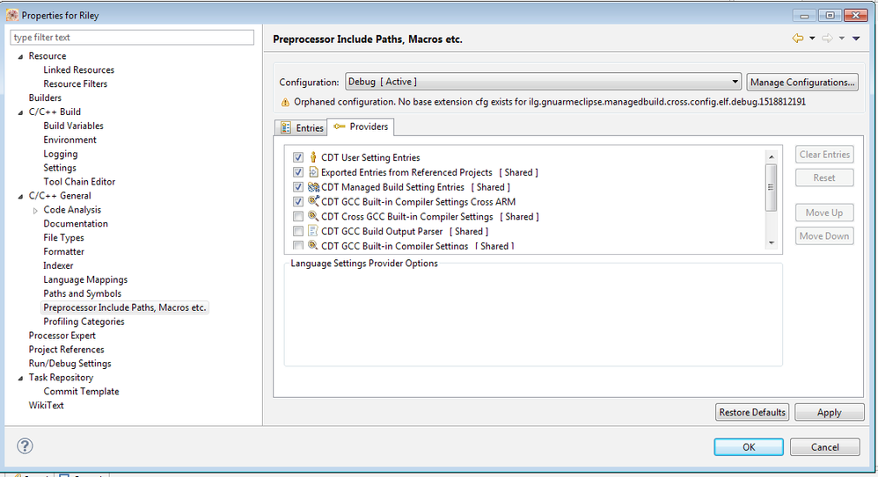Expand the Code Analysis tree node
The height and width of the screenshot is (477, 878).
point(35,211)
